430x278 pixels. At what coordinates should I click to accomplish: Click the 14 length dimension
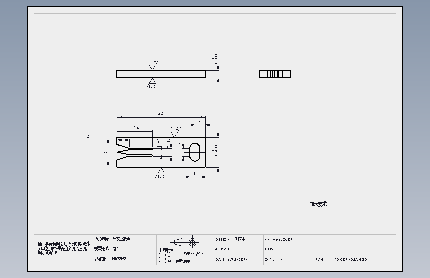tap(136, 128)
